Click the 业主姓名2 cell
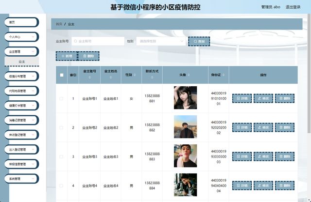Image resolution: width=311 pixels, height=202 pixels. pyautogui.click(x=111, y=128)
